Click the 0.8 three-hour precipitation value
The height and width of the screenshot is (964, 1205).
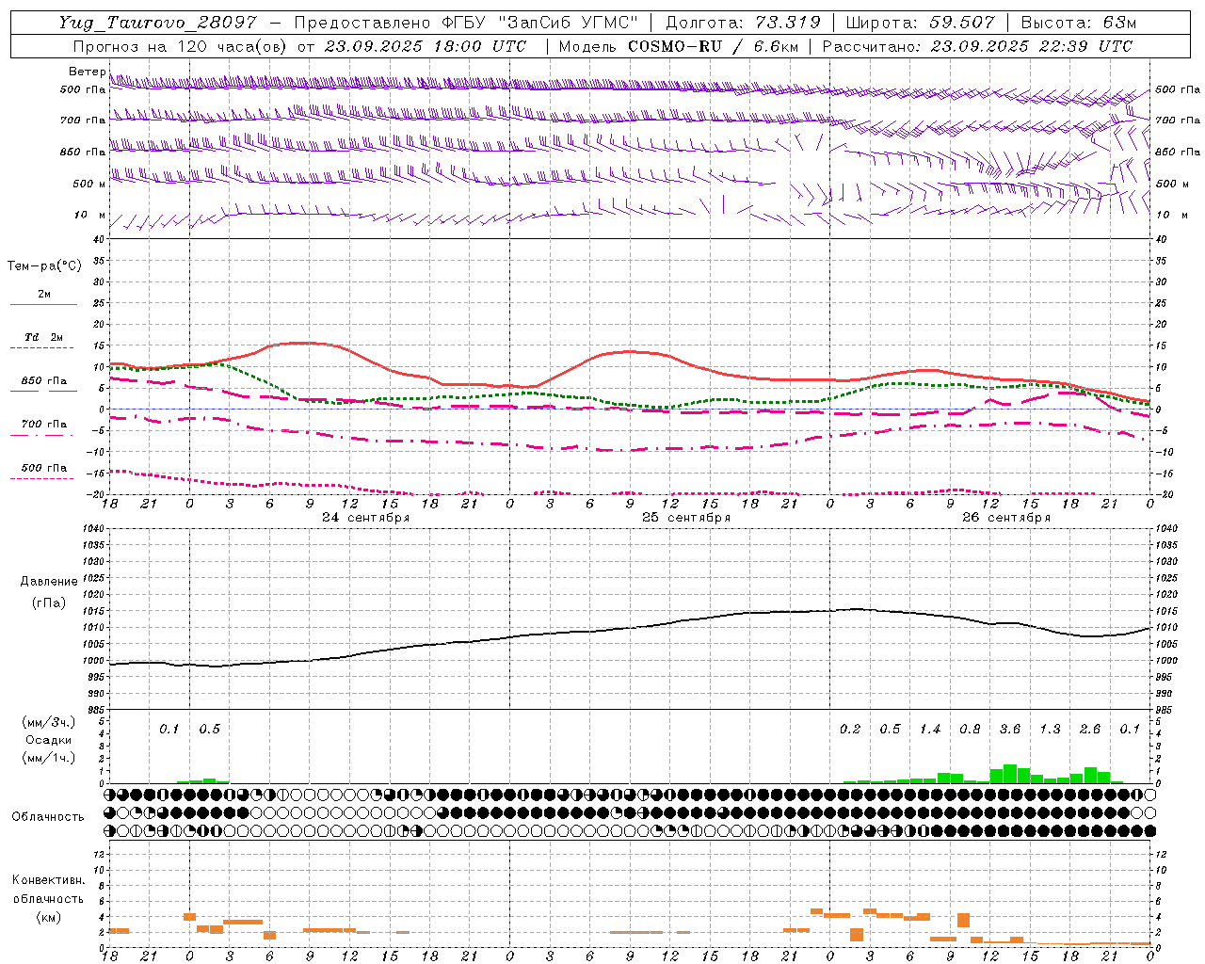pyautogui.click(x=970, y=730)
